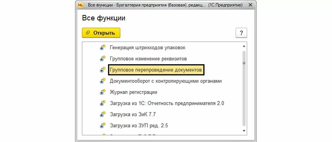Click icon beside Загрузка из ЗиК 7.7
The image size is (332, 142).
coord(103,114)
